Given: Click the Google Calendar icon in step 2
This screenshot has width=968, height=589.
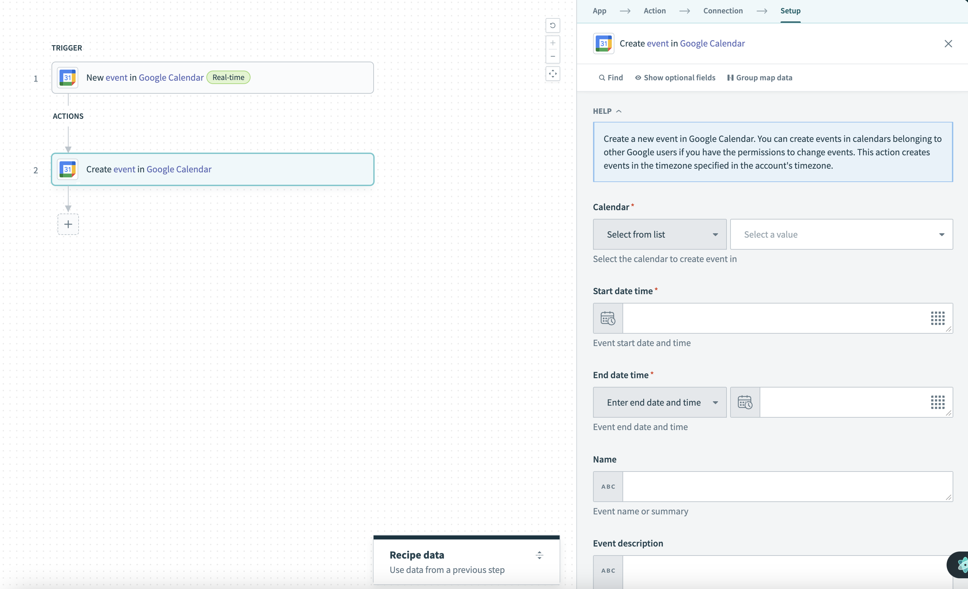Looking at the screenshot, I should 68,169.
